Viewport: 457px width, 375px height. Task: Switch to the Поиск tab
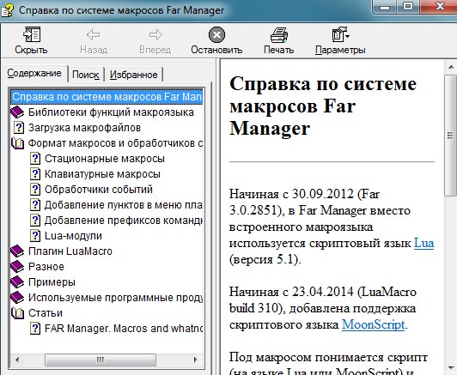[x=86, y=75]
